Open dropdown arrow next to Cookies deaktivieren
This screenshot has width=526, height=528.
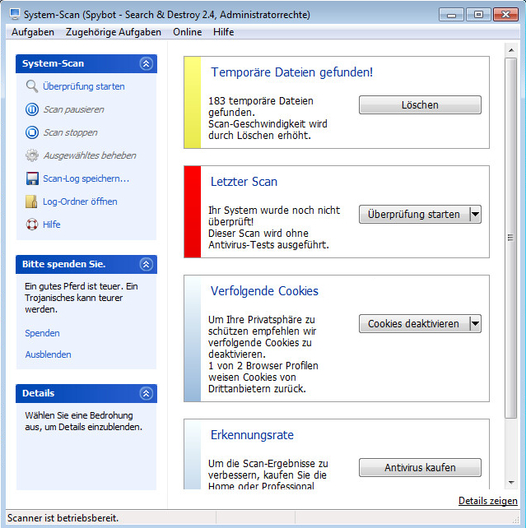point(475,323)
